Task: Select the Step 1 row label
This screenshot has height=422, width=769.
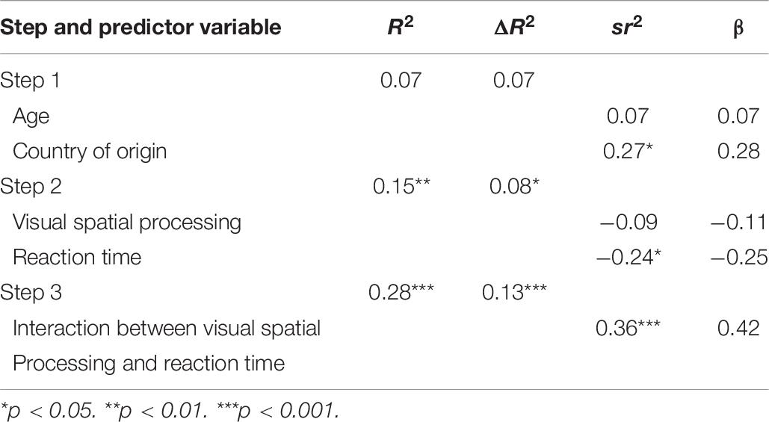Action: tap(30, 81)
